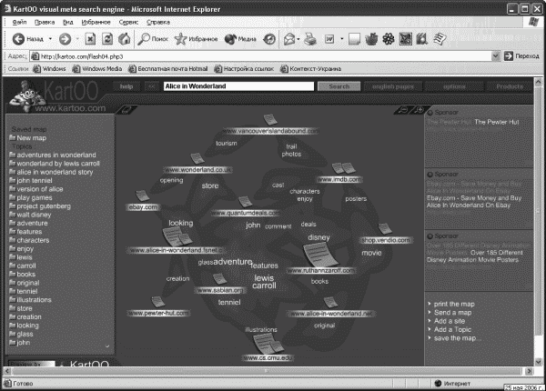Image resolution: width=546 pixels, height=391 pixels.
Task: Click the www.pewter-hut.com page icon
Action: pos(157,302)
